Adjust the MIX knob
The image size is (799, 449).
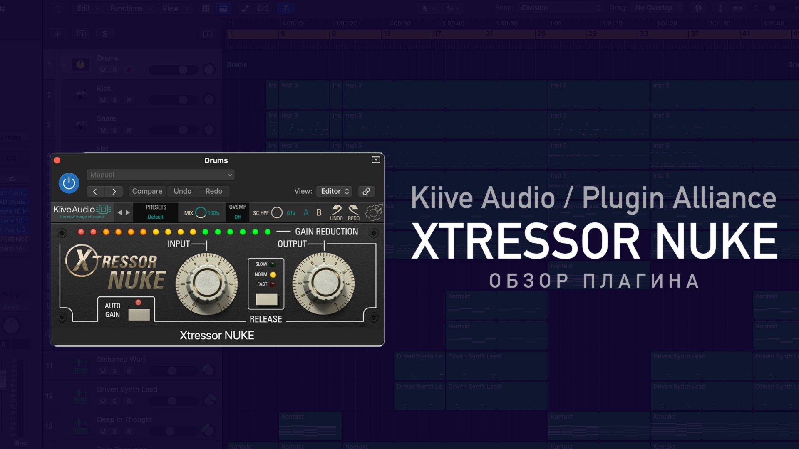201,212
